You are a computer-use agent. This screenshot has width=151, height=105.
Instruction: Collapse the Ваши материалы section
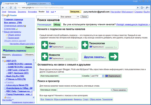coord(3,31)
